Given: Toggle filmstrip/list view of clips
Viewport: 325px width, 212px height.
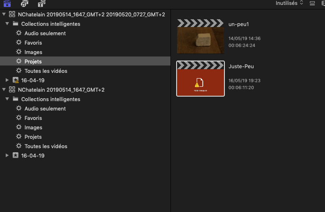Looking at the screenshot, I should (312, 3).
